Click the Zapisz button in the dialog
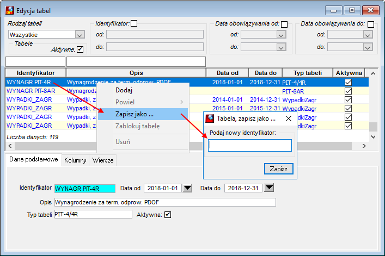This screenshot has width=385, height=256. 279,169
